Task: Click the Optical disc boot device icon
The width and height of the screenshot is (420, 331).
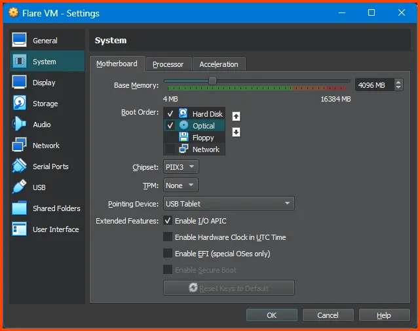Action: [183, 125]
